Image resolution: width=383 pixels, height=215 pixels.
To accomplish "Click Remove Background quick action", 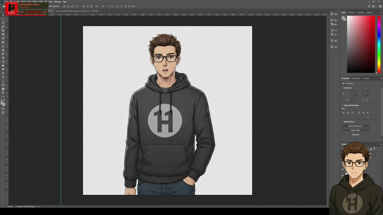I will coord(355,126).
